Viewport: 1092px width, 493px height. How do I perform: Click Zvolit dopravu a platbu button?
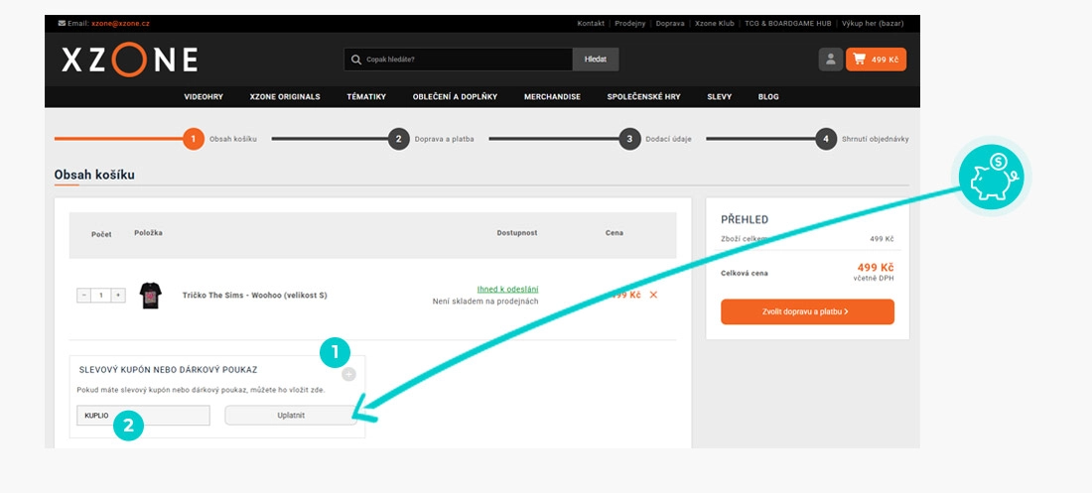pos(807,311)
